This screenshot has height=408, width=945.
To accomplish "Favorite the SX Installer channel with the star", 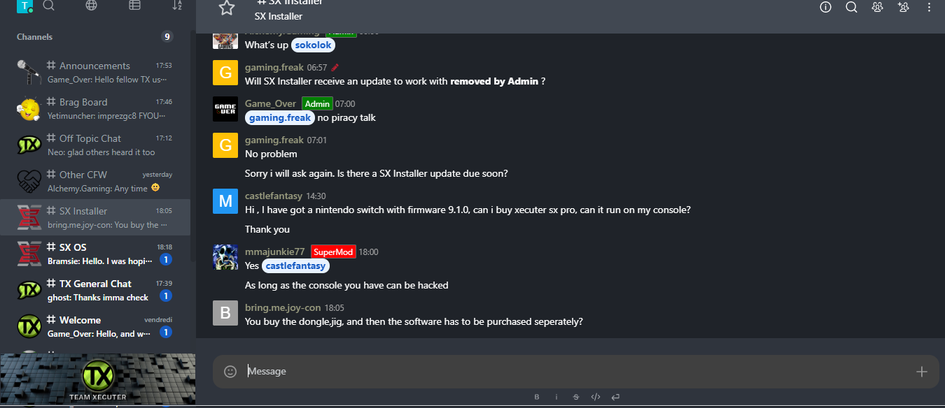I will (226, 8).
